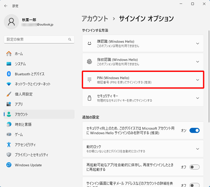Image resolution: width=210 pixels, height=187 pixels.
Task: Click the search magnifier icon
Action: point(70,40)
